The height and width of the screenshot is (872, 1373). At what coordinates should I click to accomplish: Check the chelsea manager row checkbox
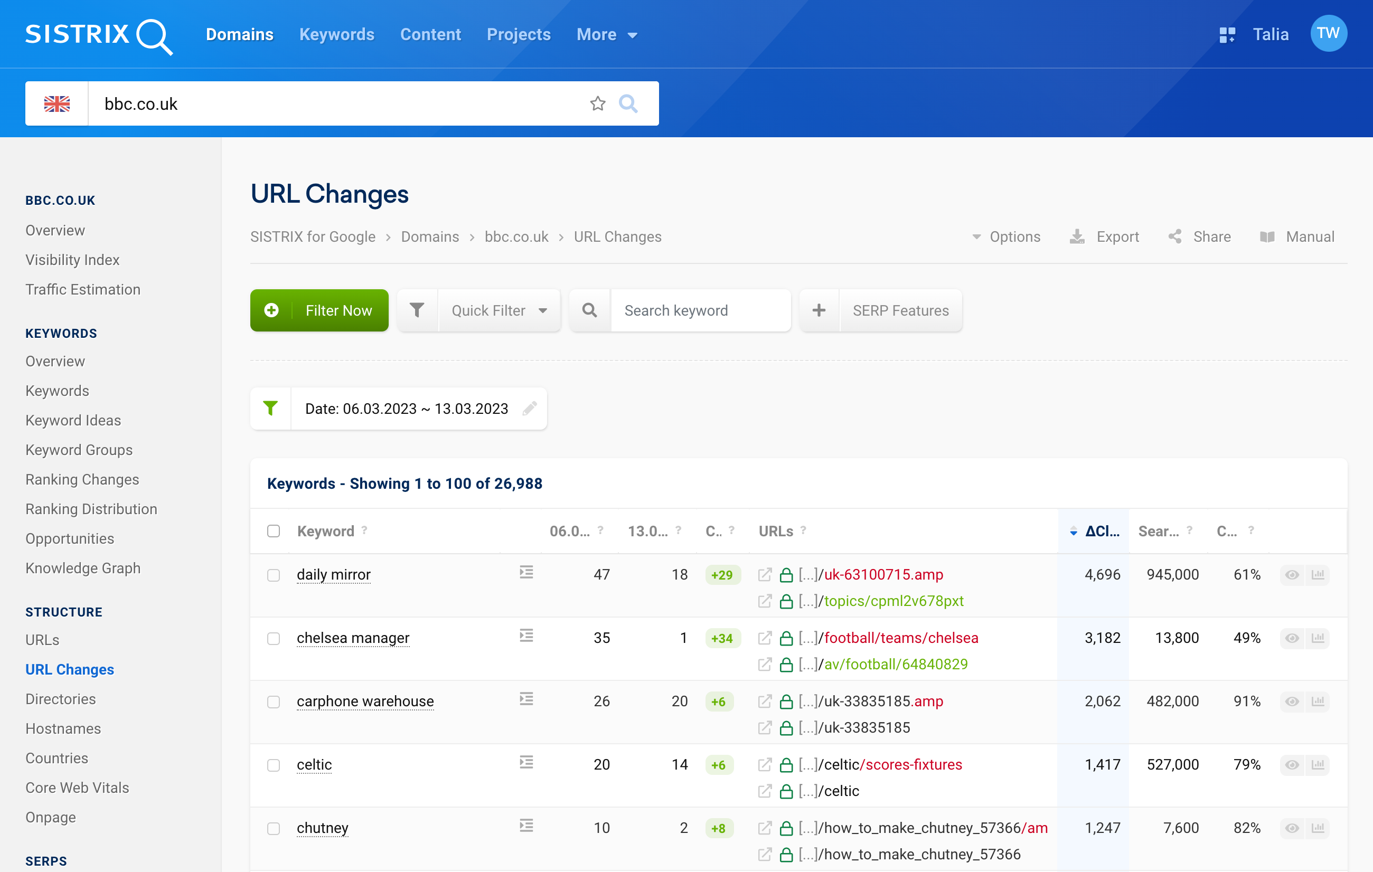point(274,638)
